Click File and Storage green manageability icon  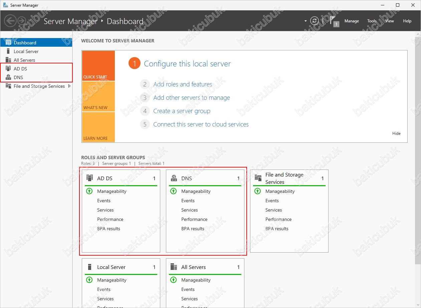pyautogui.click(x=257, y=191)
